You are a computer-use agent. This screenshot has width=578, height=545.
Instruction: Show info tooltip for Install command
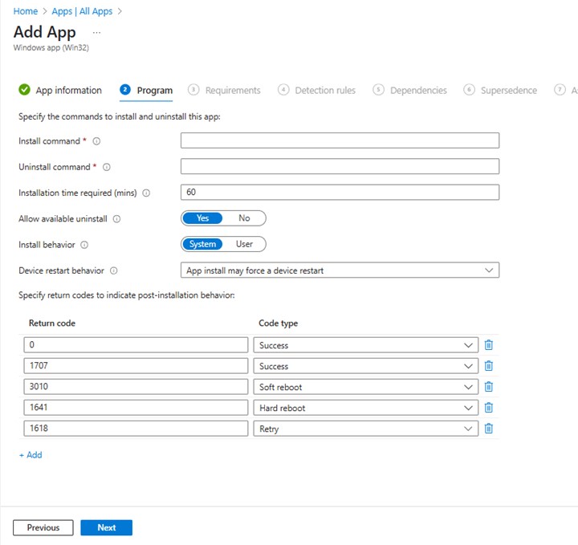(96, 141)
